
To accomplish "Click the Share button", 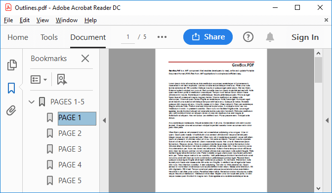I will 208,37.
